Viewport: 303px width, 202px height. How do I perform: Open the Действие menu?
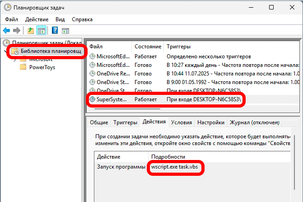[x=37, y=19]
